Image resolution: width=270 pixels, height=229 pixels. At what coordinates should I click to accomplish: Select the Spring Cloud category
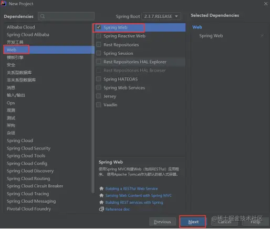tap(20, 141)
